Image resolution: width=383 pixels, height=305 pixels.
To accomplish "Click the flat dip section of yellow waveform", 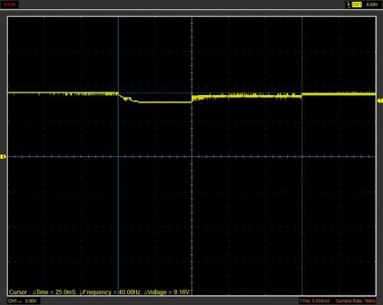I will point(165,103).
